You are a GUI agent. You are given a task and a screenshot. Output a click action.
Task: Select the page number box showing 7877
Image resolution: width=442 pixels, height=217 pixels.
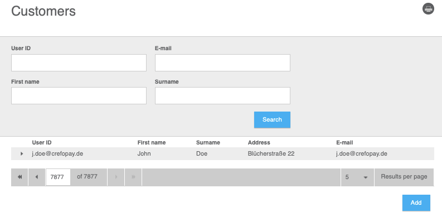point(58,177)
